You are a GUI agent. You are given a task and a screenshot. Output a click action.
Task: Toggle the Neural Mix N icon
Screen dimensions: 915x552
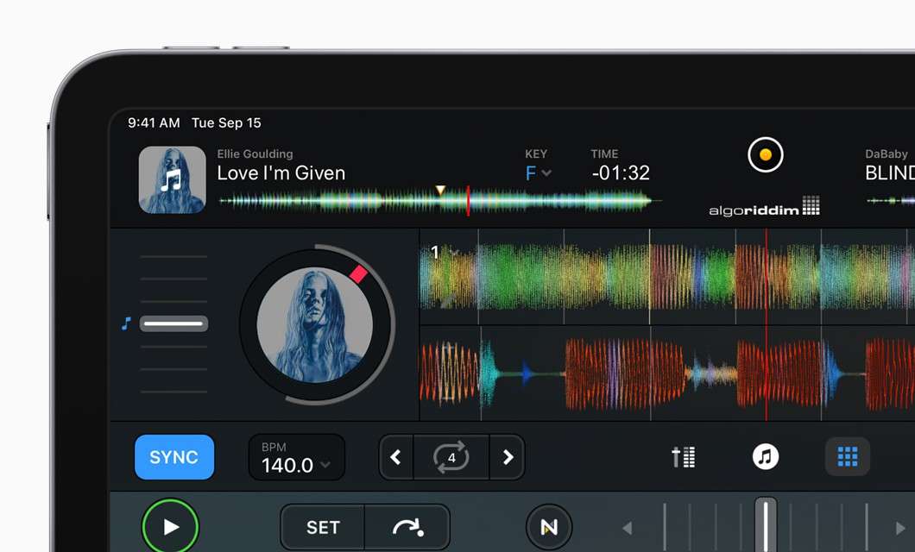pyautogui.click(x=549, y=527)
